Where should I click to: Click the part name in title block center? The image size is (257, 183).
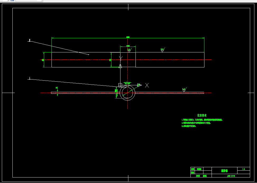pos(225,171)
